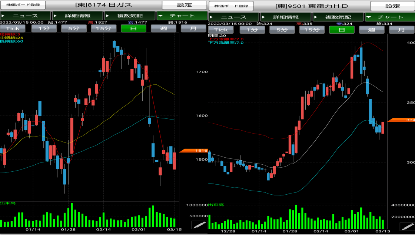Tap the 中期線:25 indicator label
The width and height of the screenshot is (415, 235).
pos(11,38)
